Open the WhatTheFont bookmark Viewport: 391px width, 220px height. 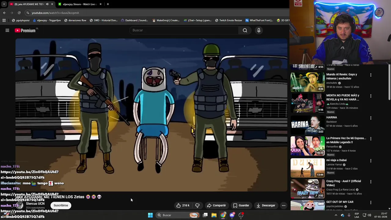(x=259, y=20)
